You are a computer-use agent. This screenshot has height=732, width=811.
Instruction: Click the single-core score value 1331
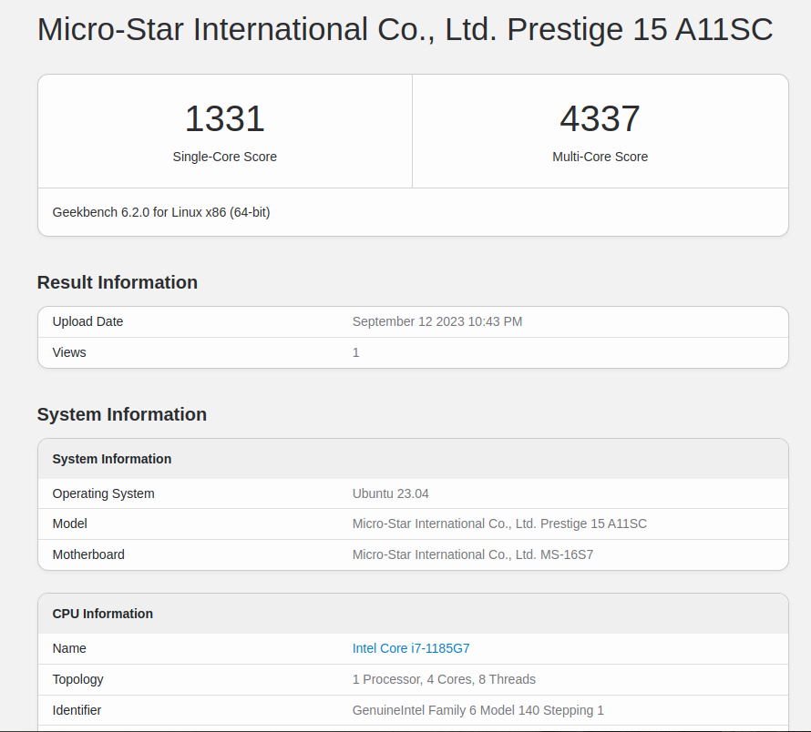[224, 119]
